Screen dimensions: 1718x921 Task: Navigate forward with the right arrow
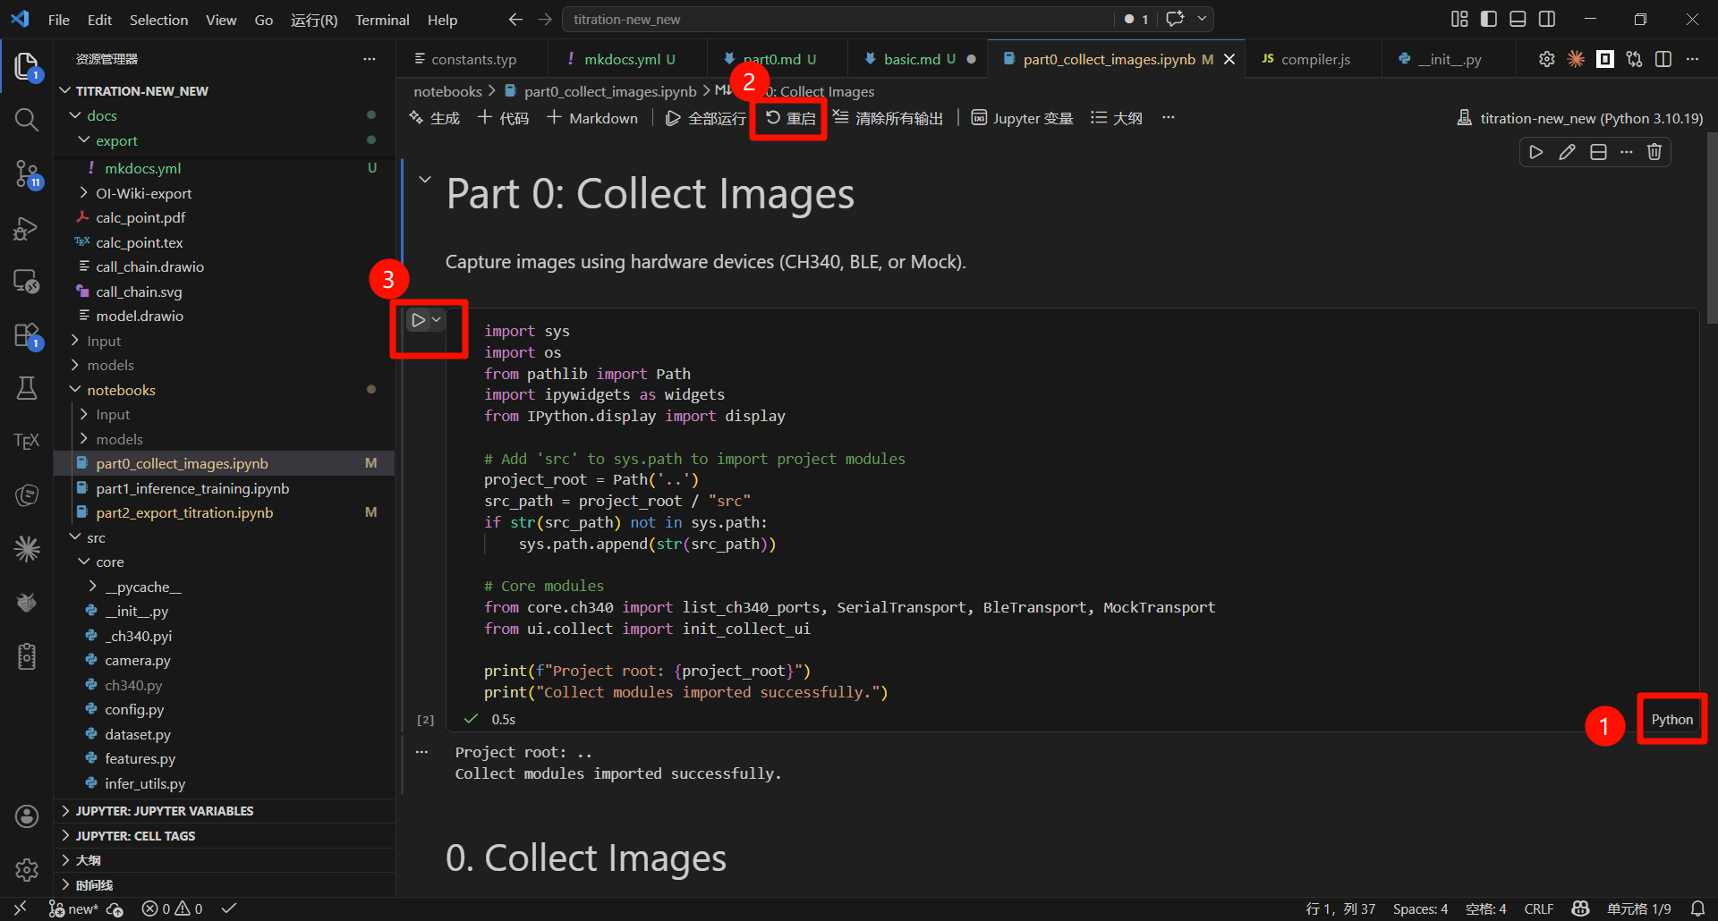[x=545, y=19]
